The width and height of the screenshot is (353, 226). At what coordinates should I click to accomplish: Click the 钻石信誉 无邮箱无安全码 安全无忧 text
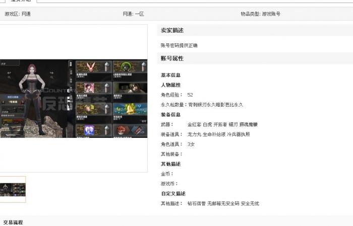[223, 203]
